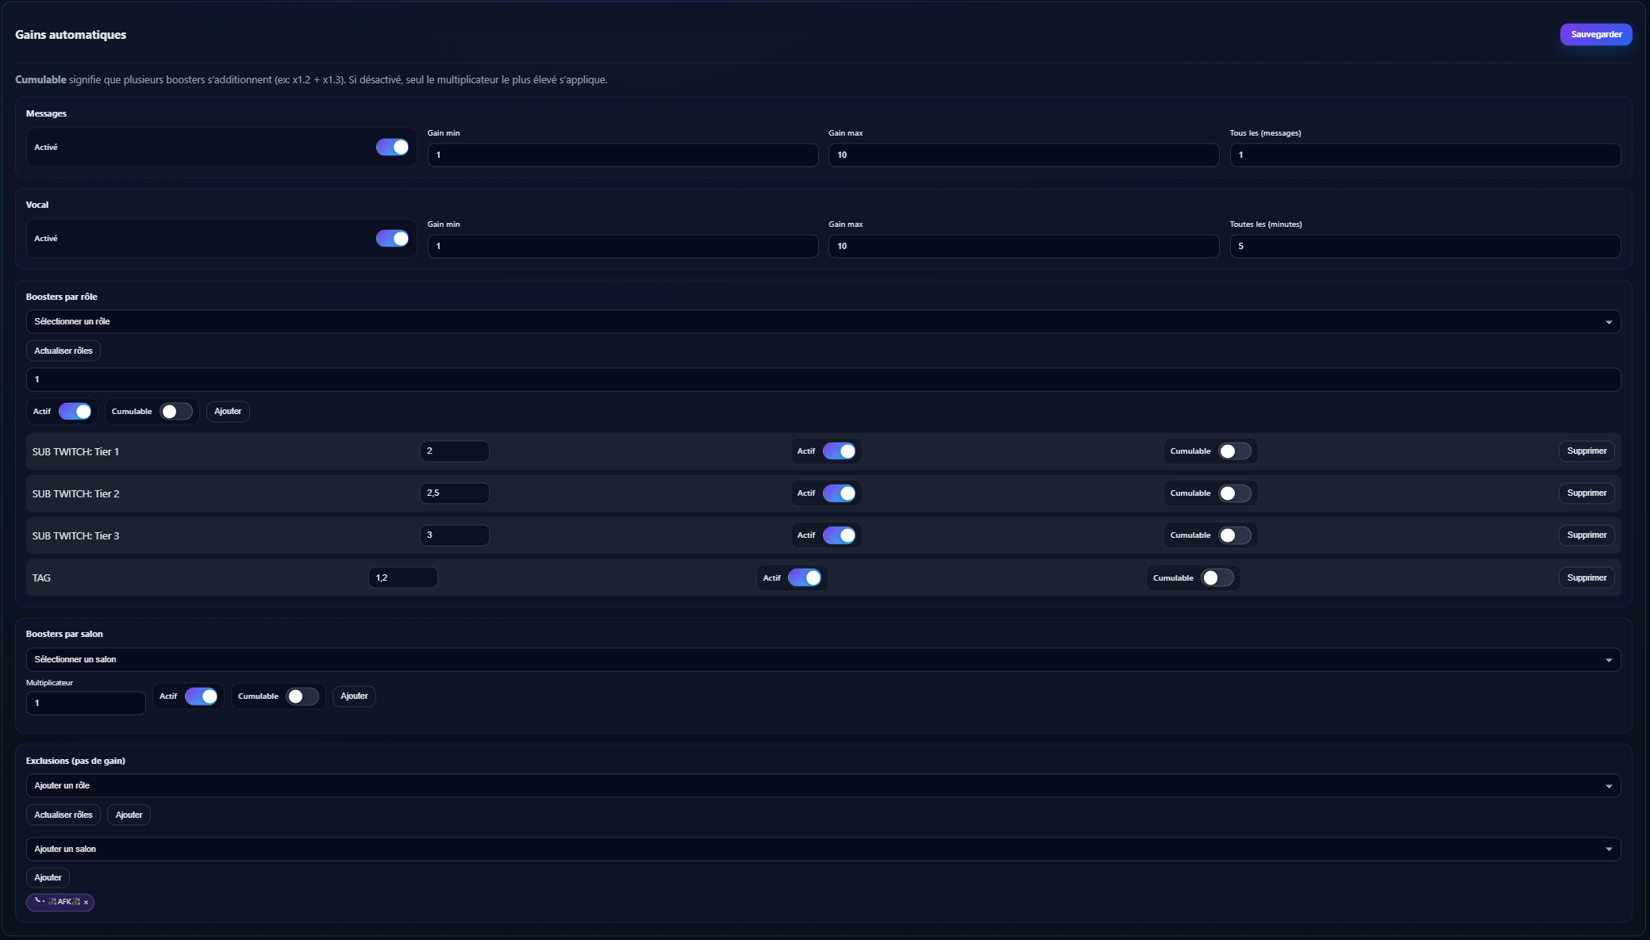Click Ajouter in Boosters par salon
1650x940 pixels.
[x=354, y=696]
